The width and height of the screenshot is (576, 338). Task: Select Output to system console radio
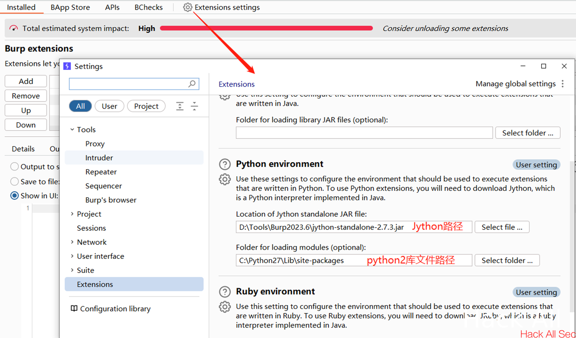point(14,167)
